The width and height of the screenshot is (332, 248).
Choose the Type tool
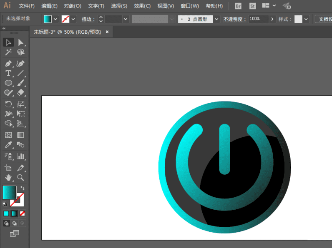pyautogui.click(x=8, y=73)
